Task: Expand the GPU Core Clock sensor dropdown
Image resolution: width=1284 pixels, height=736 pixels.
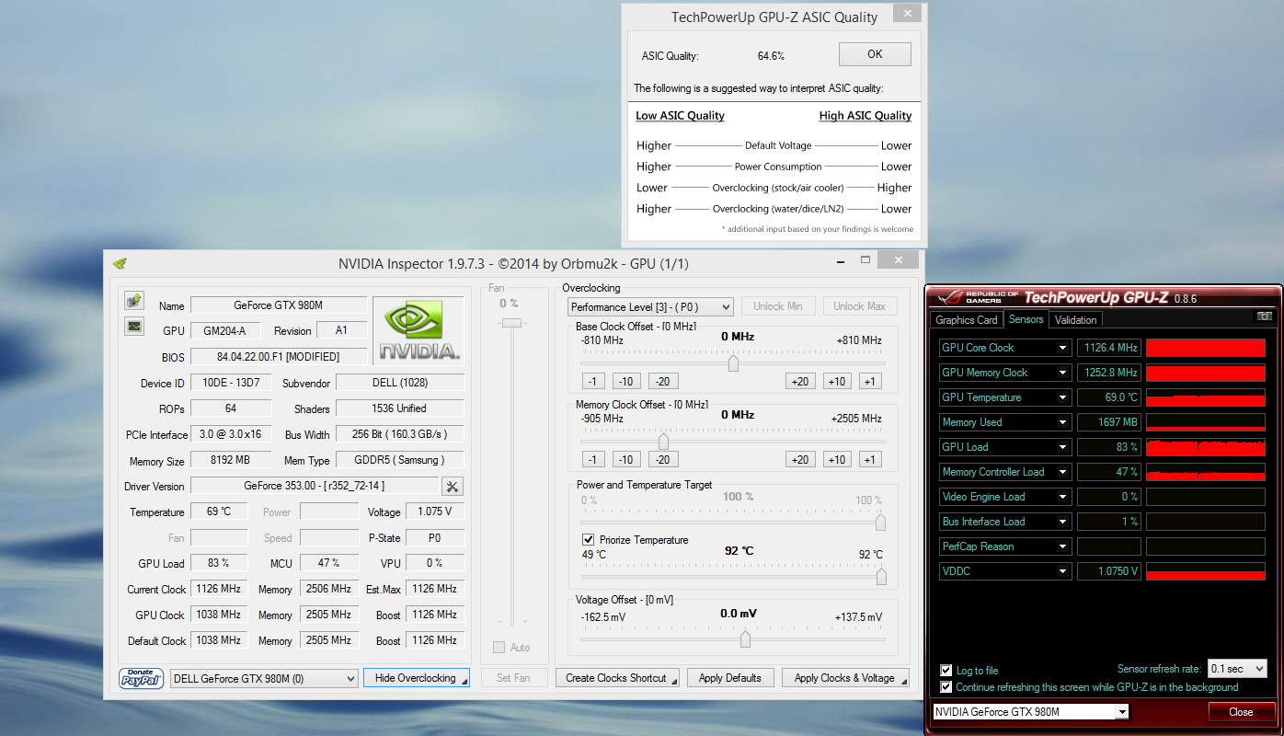Action: coord(1063,348)
